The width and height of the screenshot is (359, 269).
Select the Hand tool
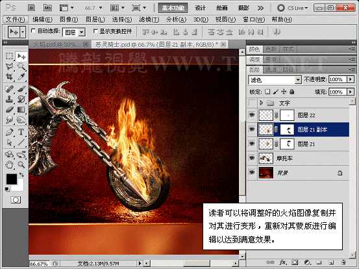point(9,164)
